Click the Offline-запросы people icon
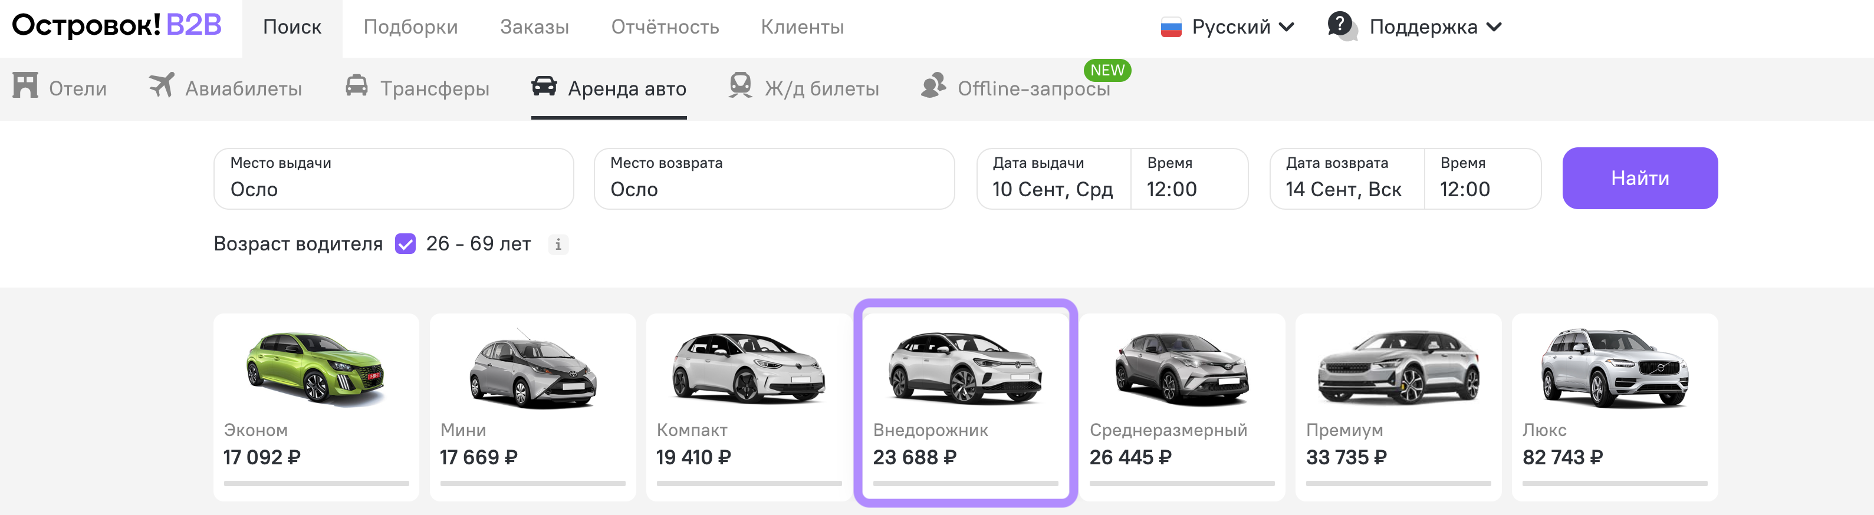 tap(933, 86)
